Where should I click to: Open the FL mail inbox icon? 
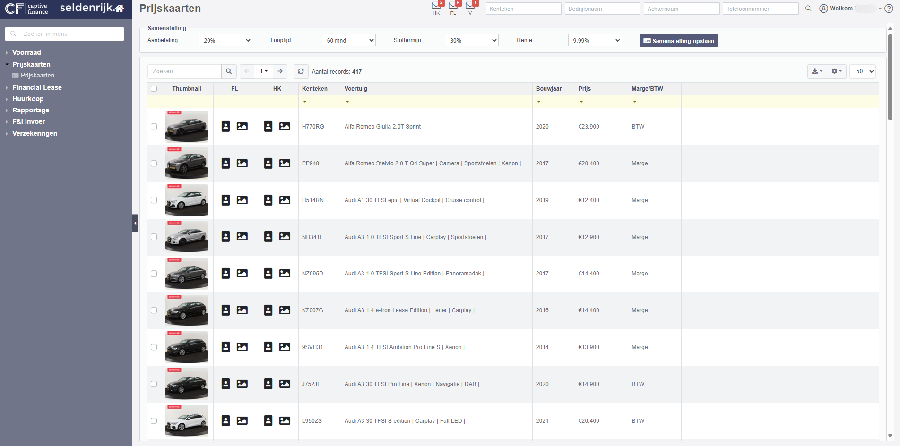pos(453,6)
